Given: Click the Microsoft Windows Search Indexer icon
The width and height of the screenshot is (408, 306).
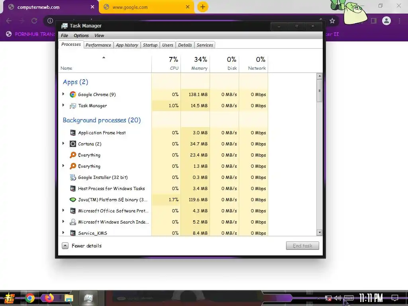Looking at the screenshot, I should (x=73, y=222).
